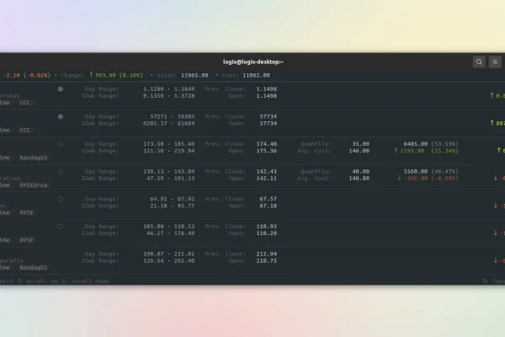Screen dimensions: 505x337
Task: Select the Quantity value 35.00
Action: click(361, 144)
